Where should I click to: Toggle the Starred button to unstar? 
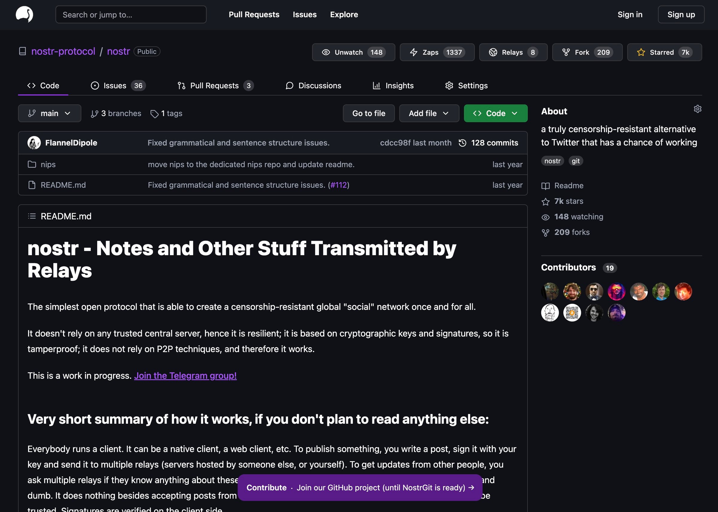[664, 52]
